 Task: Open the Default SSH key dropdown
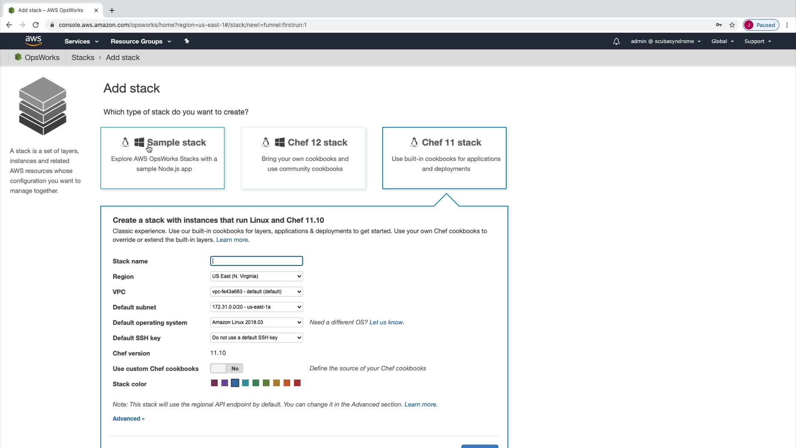(256, 337)
